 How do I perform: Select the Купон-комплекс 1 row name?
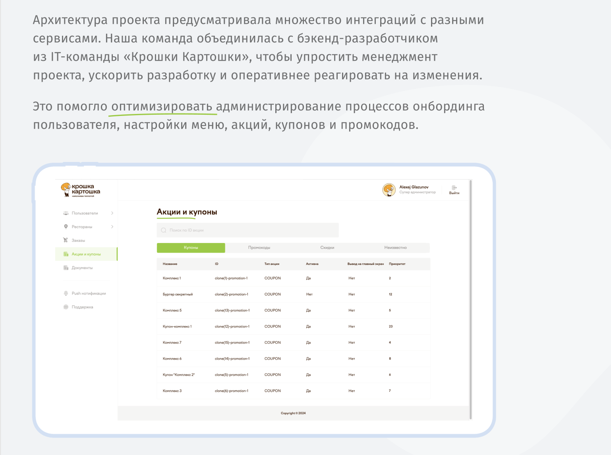click(177, 327)
